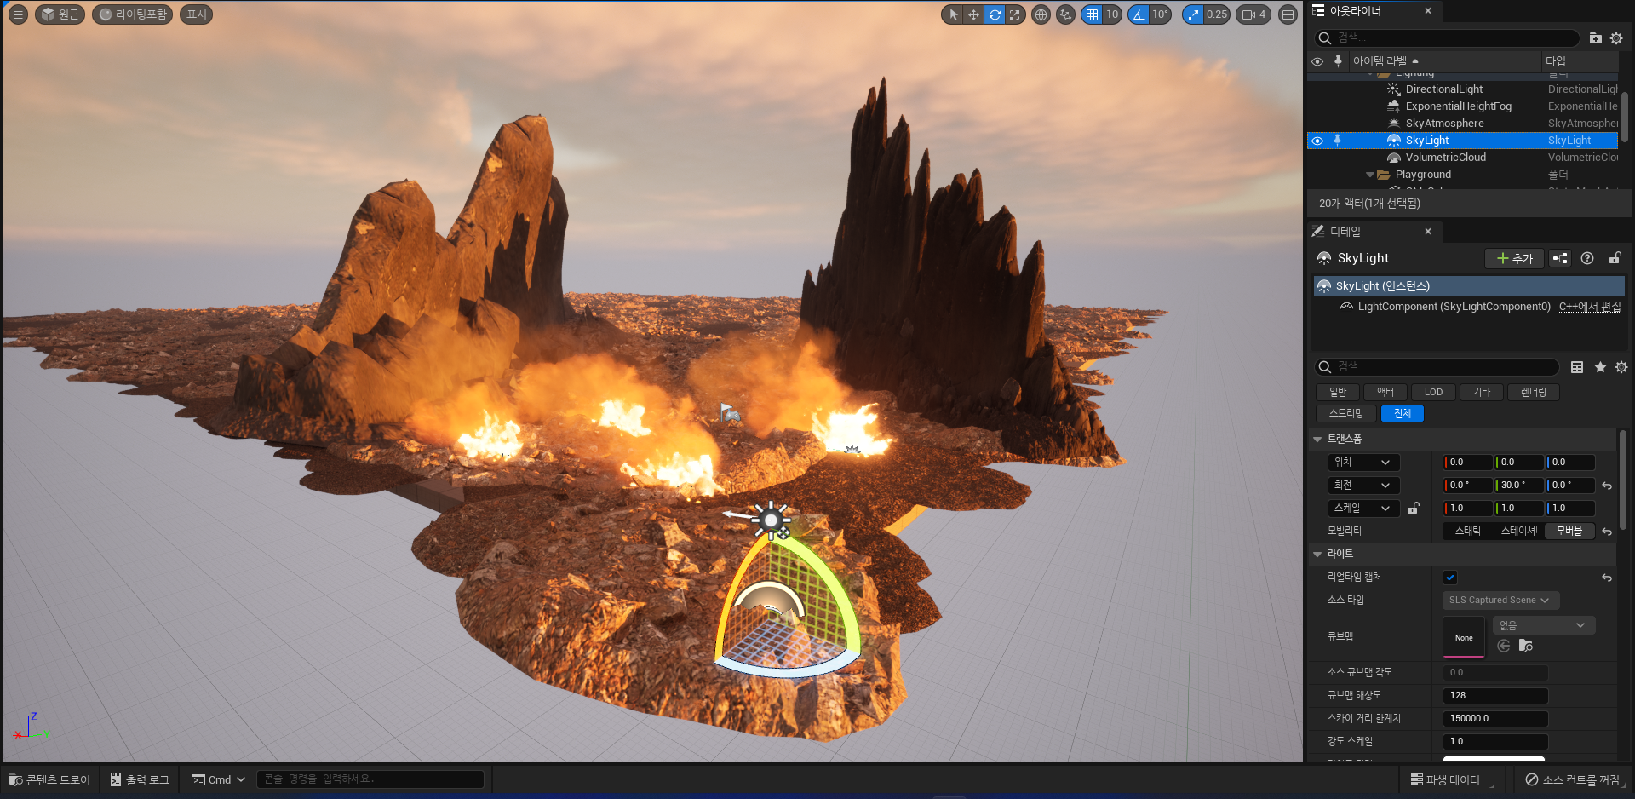Select VolumetricCloud in outliner
Screen dimensions: 1635x799
[1446, 158]
